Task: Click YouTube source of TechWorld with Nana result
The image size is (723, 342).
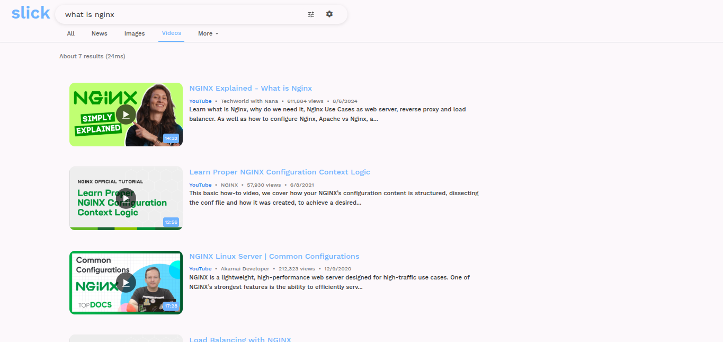Action: tap(200, 101)
